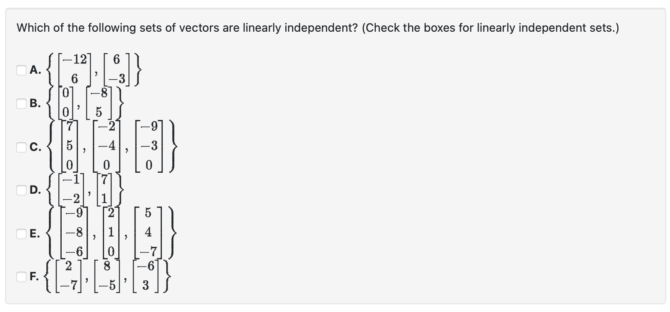This screenshot has height=312, width=670.
Task: Click the option C label
Action: 36,147
